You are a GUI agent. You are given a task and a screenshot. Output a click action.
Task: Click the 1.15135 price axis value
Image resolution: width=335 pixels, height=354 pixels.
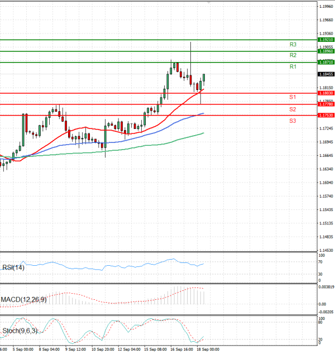tap(326, 223)
